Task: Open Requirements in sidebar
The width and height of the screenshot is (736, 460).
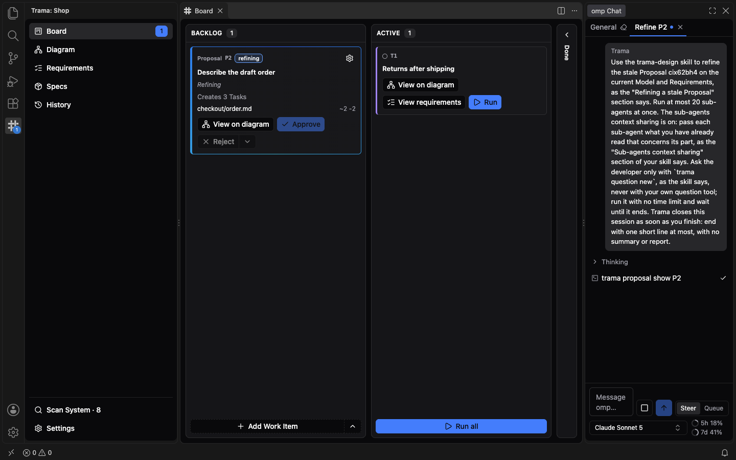Action: (101, 68)
